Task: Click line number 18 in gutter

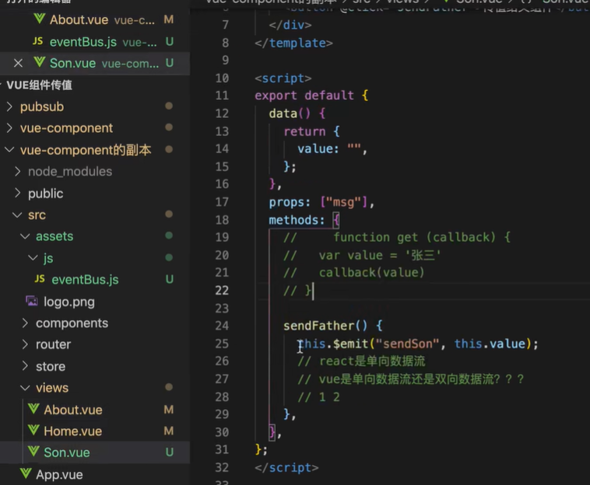Action: tap(222, 220)
